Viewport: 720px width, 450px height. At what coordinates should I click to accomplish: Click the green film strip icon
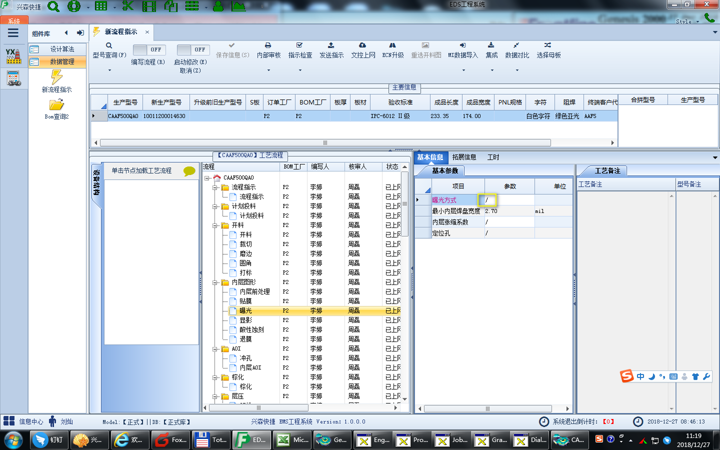click(149, 6)
